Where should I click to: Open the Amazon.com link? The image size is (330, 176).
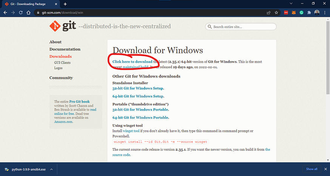click(64, 122)
